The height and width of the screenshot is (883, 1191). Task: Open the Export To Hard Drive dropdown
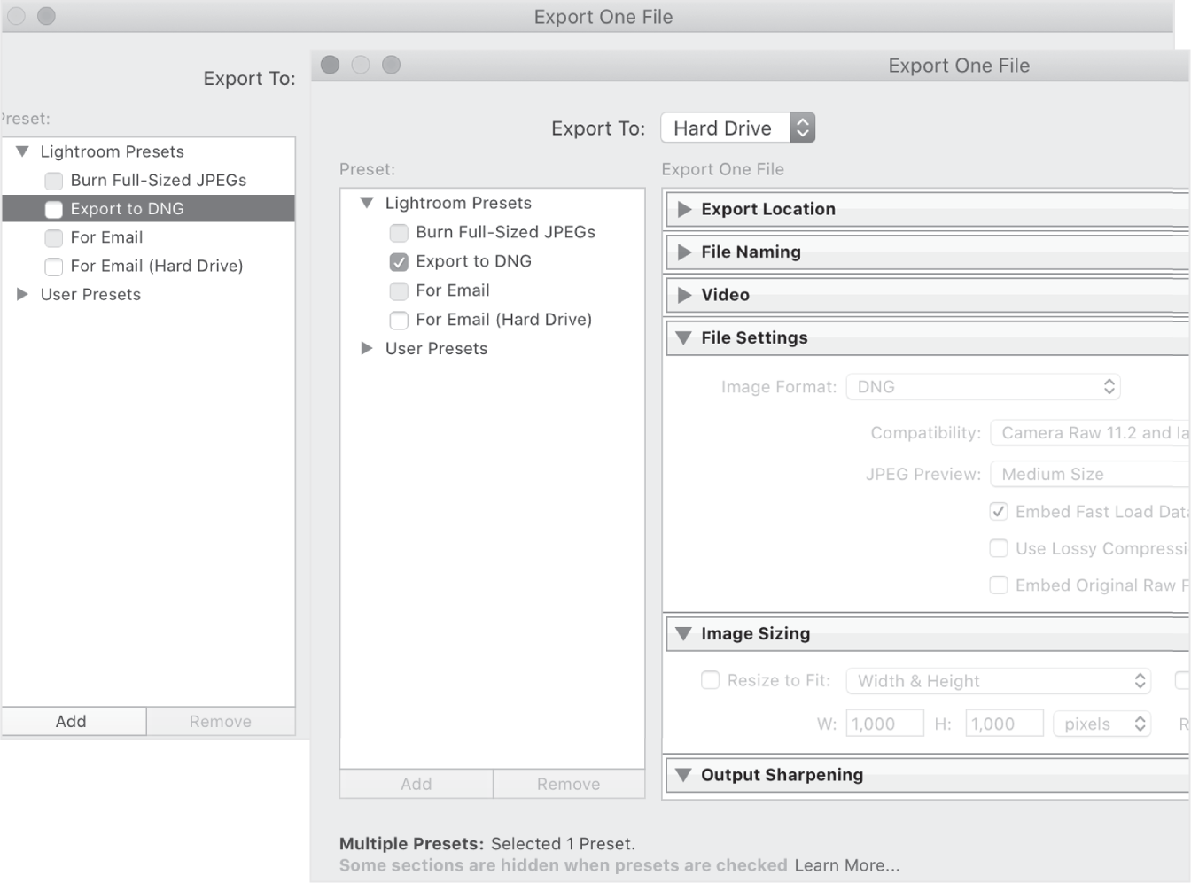738,128
